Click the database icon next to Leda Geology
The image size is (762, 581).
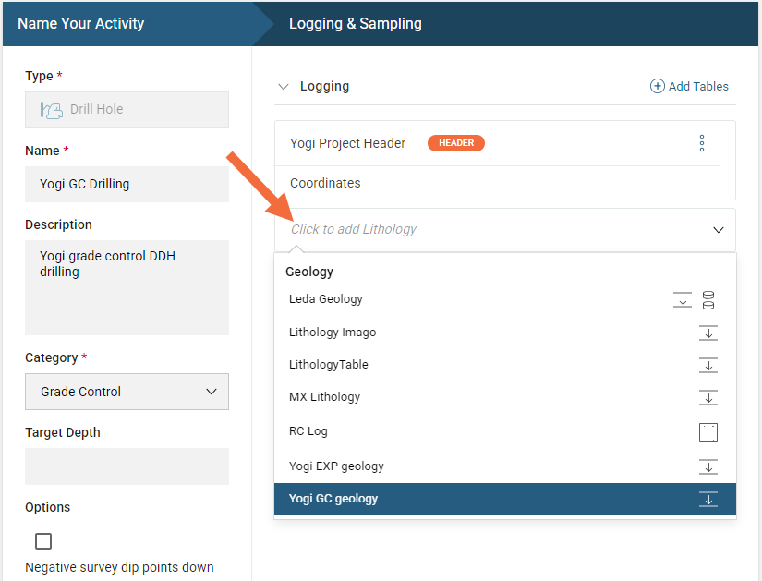pos(708,299)
